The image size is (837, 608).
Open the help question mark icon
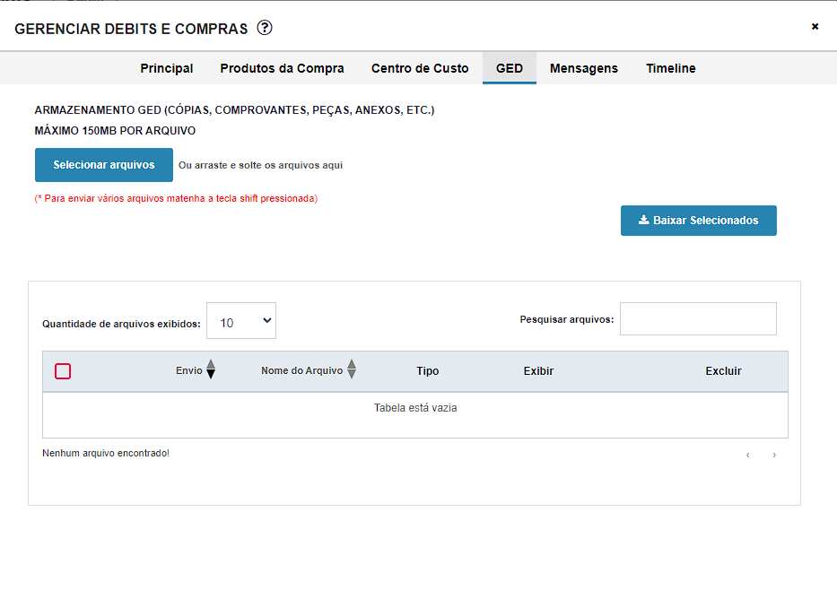(265, 28)
